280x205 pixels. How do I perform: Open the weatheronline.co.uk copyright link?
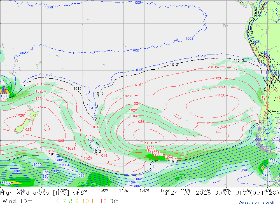[256, 202]
